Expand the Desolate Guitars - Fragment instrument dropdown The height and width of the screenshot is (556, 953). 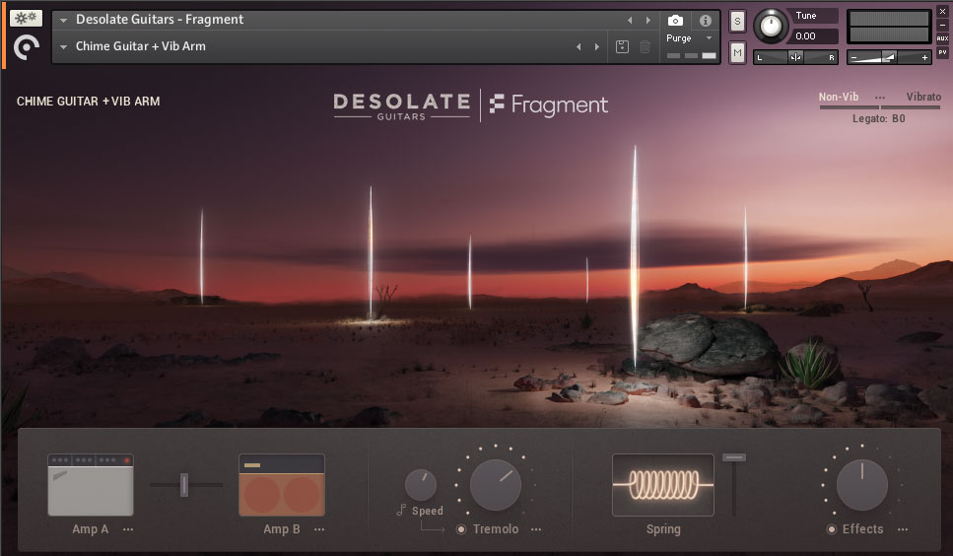(63, 20)
